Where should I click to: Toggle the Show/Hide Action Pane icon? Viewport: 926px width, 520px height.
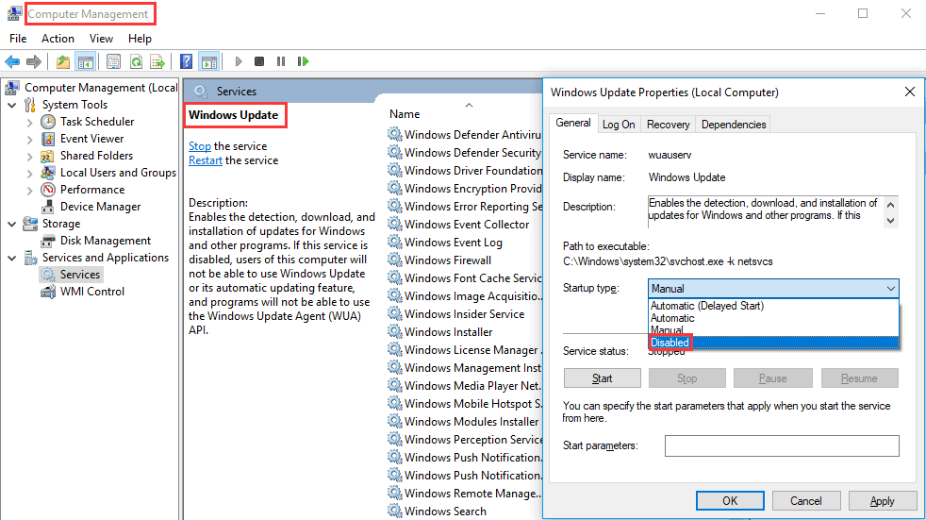click(x=208, y=61)
